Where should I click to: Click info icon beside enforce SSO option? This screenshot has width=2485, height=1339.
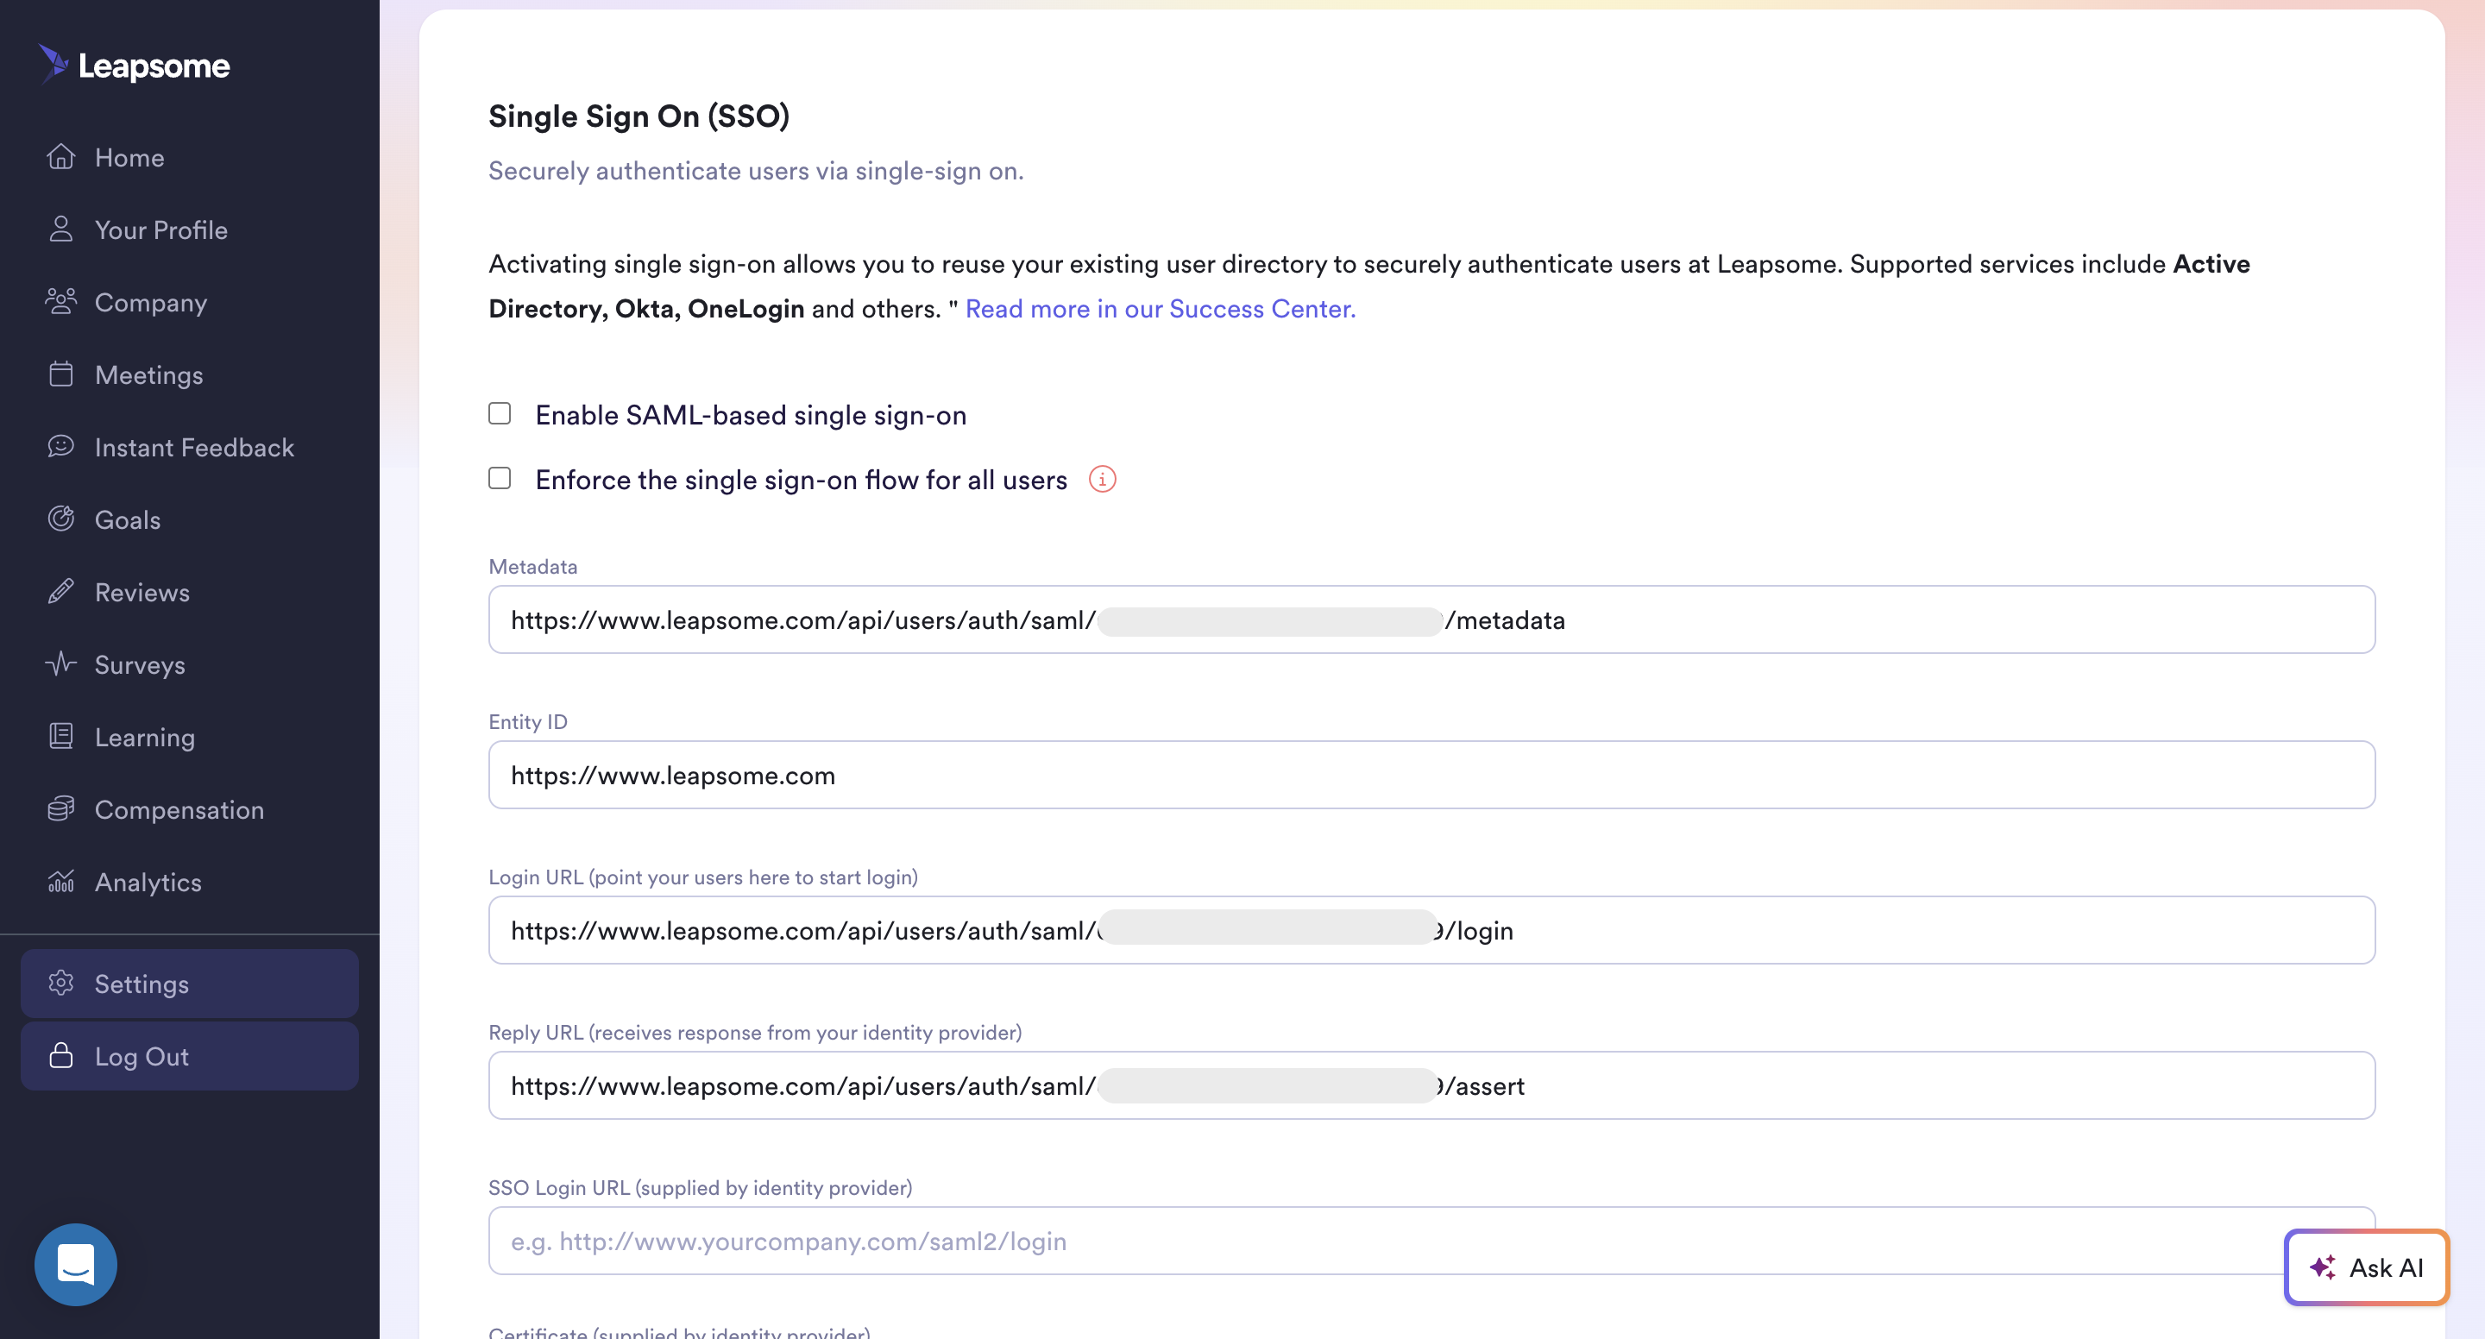(x=1102, y=479)
